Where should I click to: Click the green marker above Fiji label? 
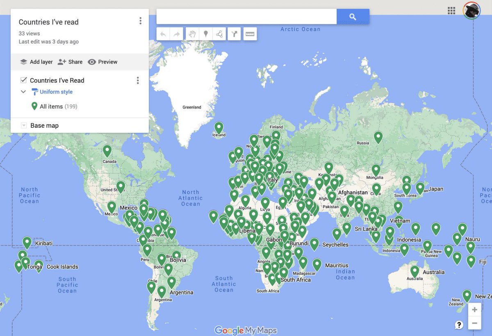coord(471,261)
